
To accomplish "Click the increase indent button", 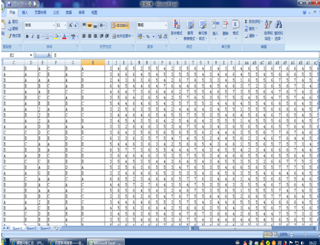I will point(107,36).
